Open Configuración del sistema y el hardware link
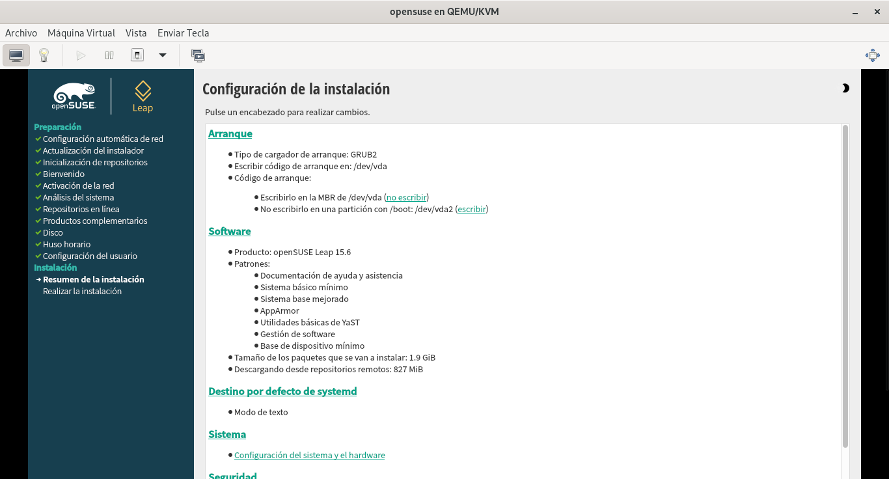This screenshot has width=889, height=479. (309, 455)
